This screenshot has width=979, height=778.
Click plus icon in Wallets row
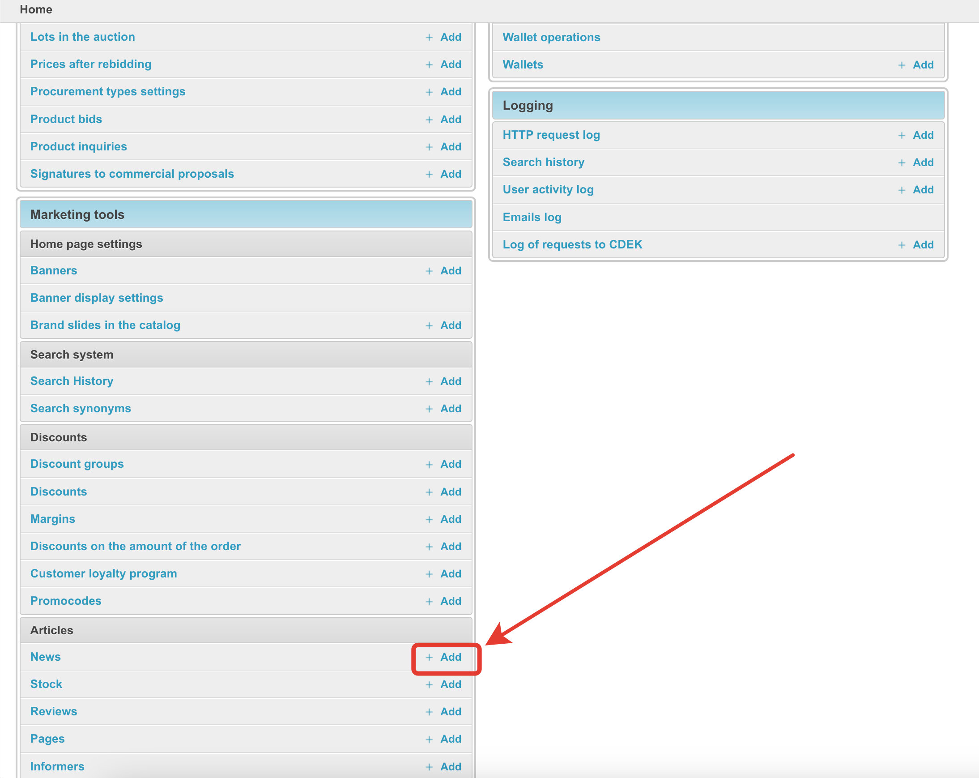pos(901,65)
